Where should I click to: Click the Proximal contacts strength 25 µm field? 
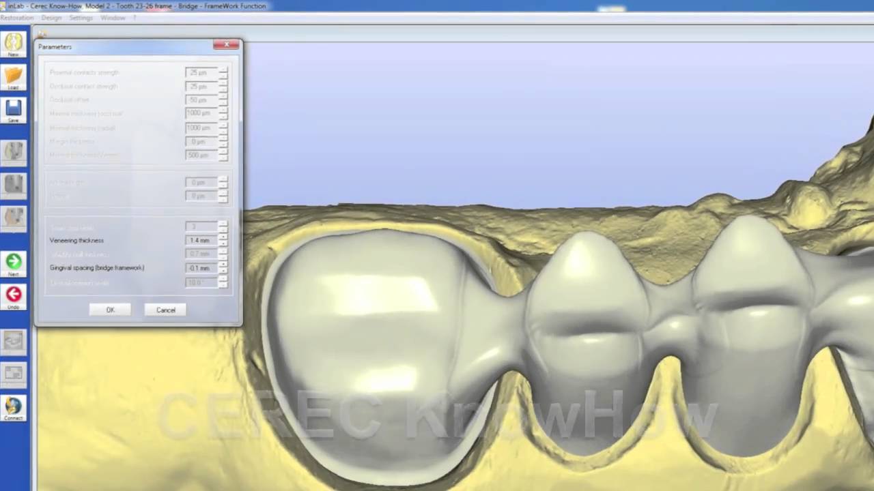click(x=201, y=72)
